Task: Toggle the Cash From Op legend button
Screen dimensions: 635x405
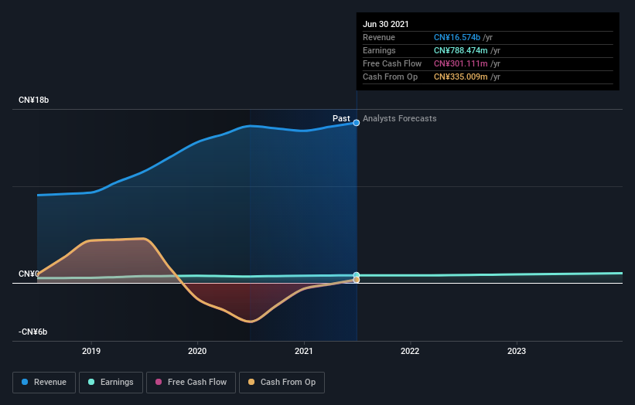Action: [x=282, y=383]
